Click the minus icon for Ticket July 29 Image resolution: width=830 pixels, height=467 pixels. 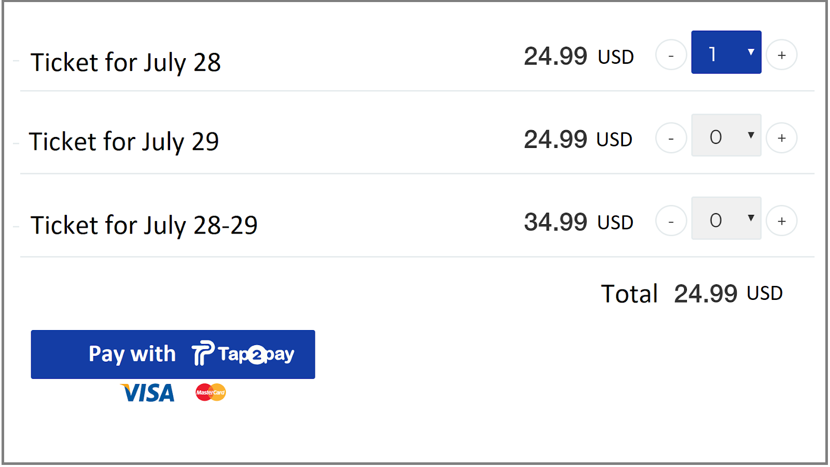click(670, 138)
